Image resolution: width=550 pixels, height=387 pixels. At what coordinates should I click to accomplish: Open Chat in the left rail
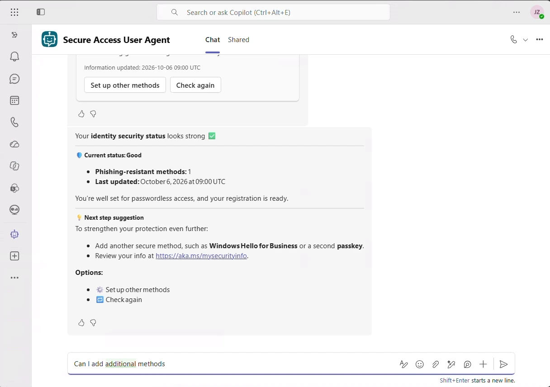(x=14, y=79)
